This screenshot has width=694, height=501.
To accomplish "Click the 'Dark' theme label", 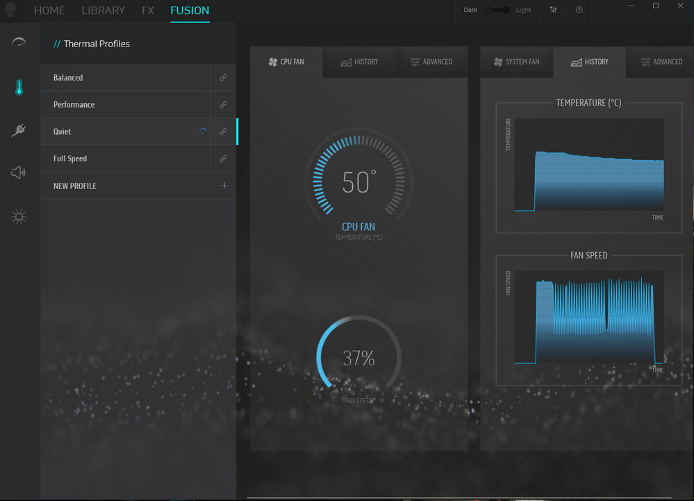I will [470, 10].
